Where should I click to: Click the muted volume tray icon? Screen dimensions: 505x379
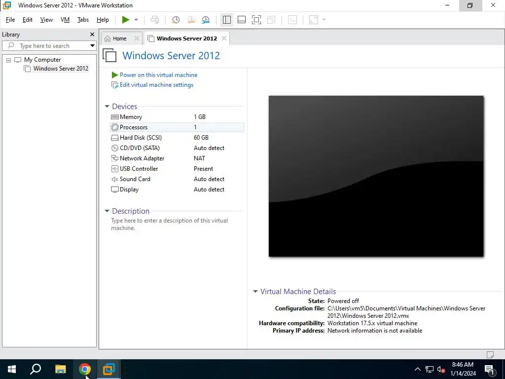click(x=441, y=369)
